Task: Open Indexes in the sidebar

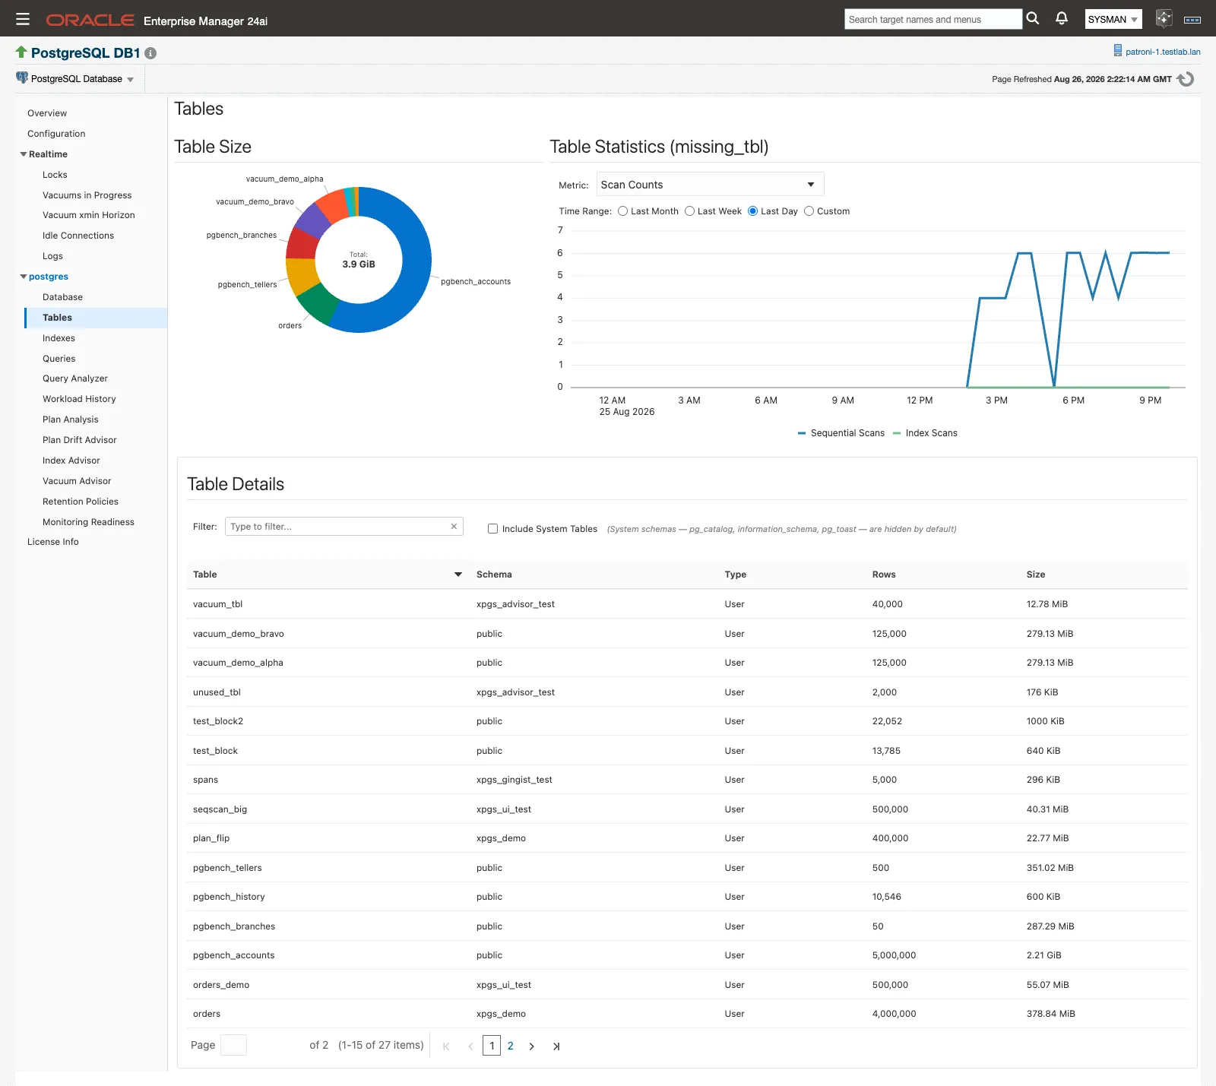Action: coord(59,338)
